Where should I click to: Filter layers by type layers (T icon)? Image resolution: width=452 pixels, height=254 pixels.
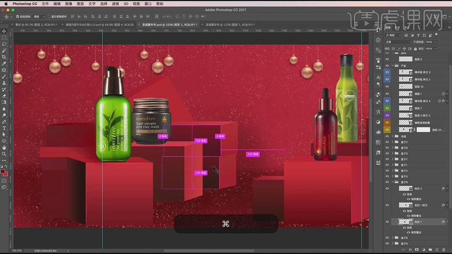[418, 35]
